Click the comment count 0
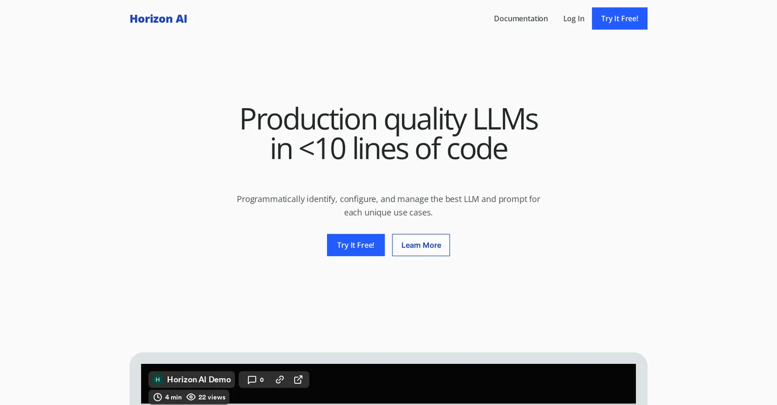The height and width of the screenshot is (405, 777). (262, 380)
